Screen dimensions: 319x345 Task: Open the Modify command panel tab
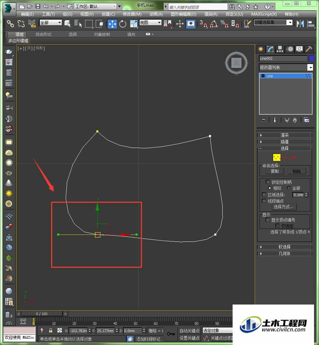(x=270, y=49)
